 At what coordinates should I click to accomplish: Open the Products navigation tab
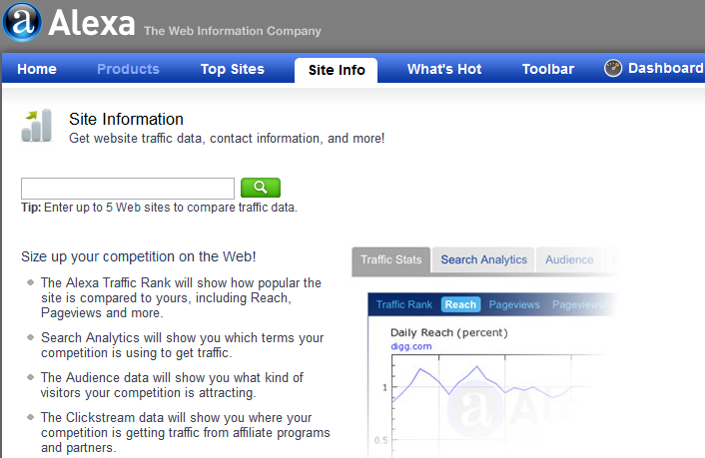pos(128,69)
